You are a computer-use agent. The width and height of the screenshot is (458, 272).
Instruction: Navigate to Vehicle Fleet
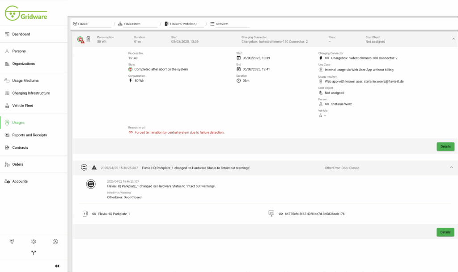tap(22, 105)
